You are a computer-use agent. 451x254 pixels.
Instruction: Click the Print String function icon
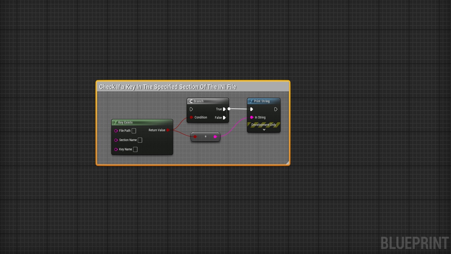[x=251, y=101]
